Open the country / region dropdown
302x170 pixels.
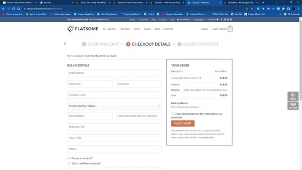coord(114,106)
